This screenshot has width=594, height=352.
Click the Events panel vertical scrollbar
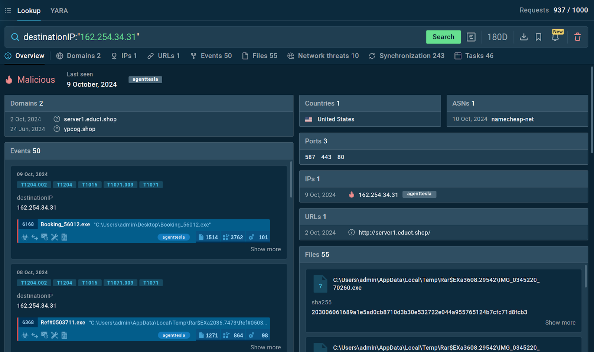(x=291, y=180)
